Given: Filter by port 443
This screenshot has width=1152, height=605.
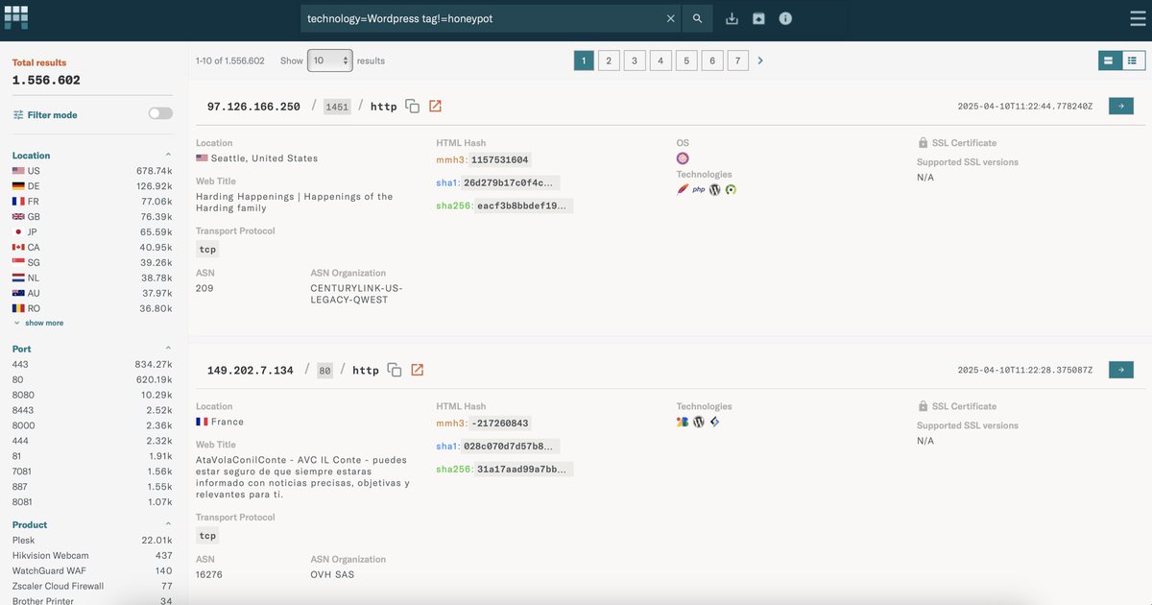Looking at the screenshot, I should coord(92,365).
